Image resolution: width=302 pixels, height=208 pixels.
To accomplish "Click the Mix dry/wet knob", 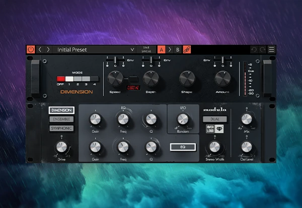I will coord(247,119).
